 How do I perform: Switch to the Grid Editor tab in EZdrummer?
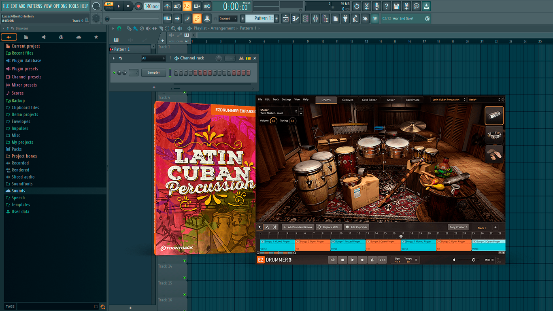click(369, 100)
